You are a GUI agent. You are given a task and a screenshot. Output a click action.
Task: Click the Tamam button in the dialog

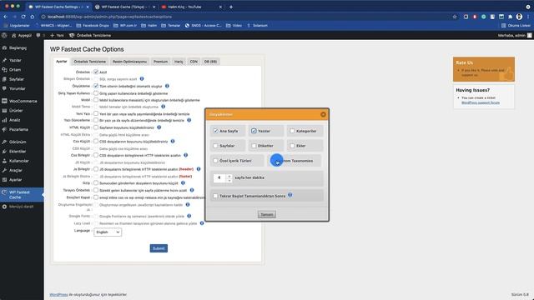point(267,214)
